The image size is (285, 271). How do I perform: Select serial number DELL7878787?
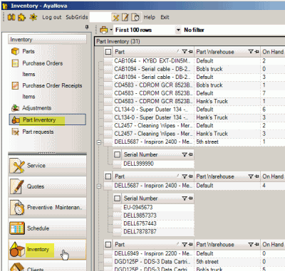140,232
